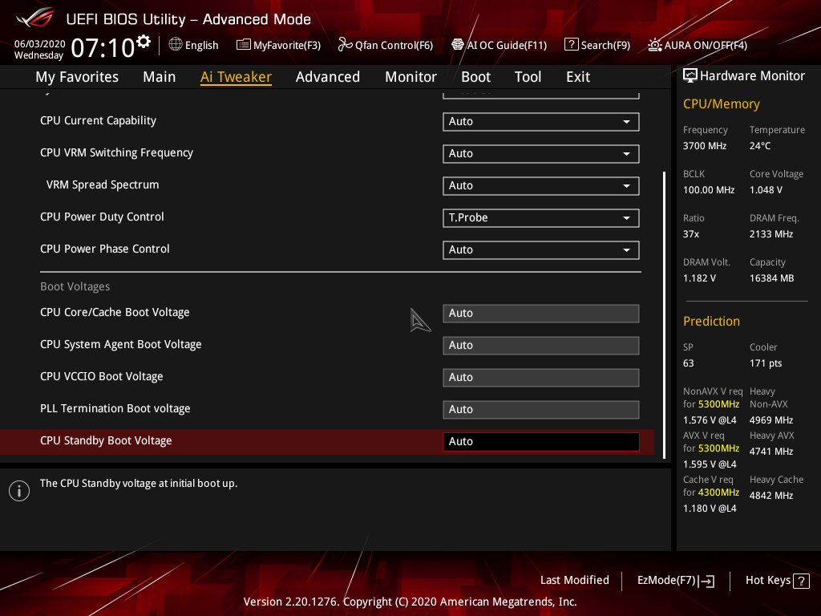This screenshot has height=616, width=821.
Task: Add current item to MyFavorite
Action: (278, 45)
